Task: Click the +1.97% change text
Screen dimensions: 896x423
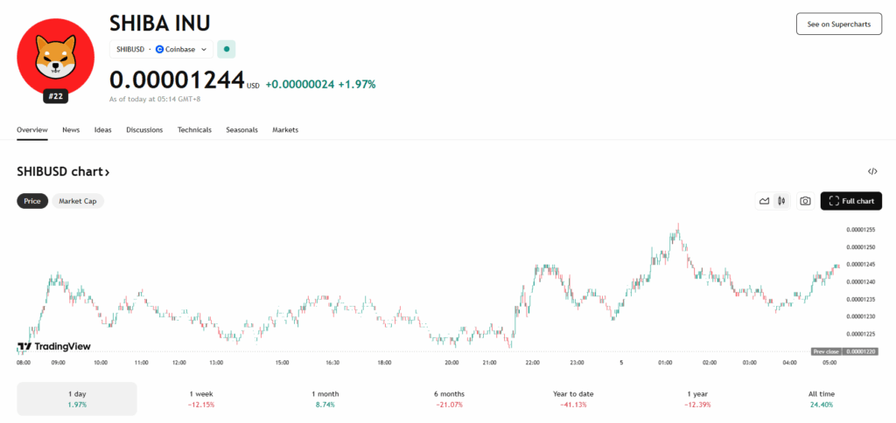Action: 357,85
